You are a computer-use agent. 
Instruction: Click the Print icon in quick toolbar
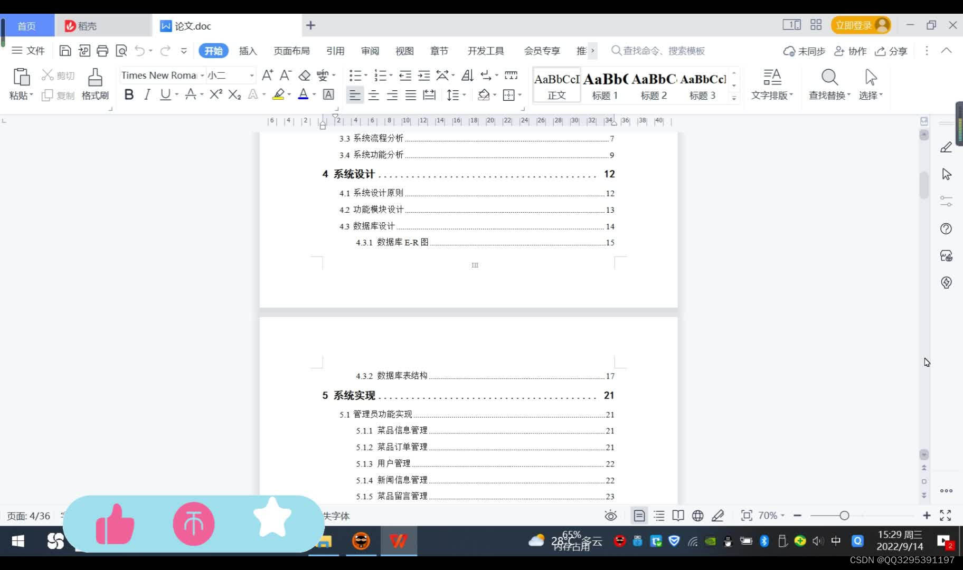coord(102,51)
